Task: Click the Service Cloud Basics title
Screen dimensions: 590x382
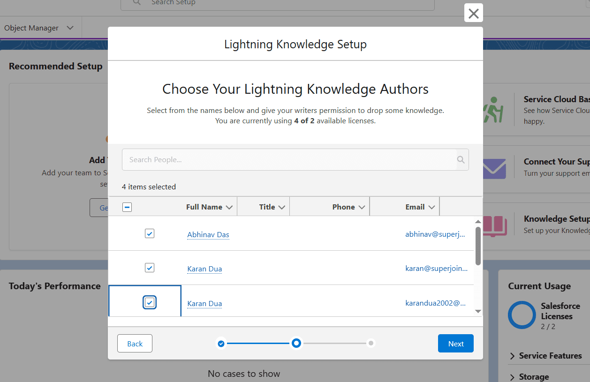Action: [x=557, y=99]
